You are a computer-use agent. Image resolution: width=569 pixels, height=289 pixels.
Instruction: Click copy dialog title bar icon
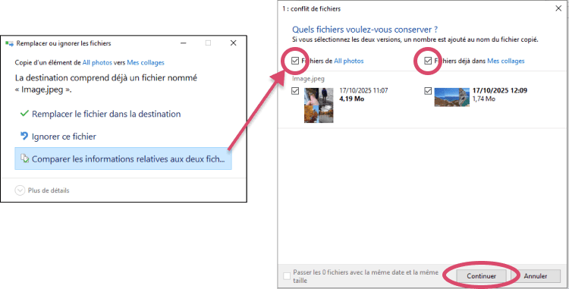[9, 43]
